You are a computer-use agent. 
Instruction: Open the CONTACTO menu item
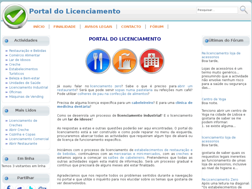point(131,27)
